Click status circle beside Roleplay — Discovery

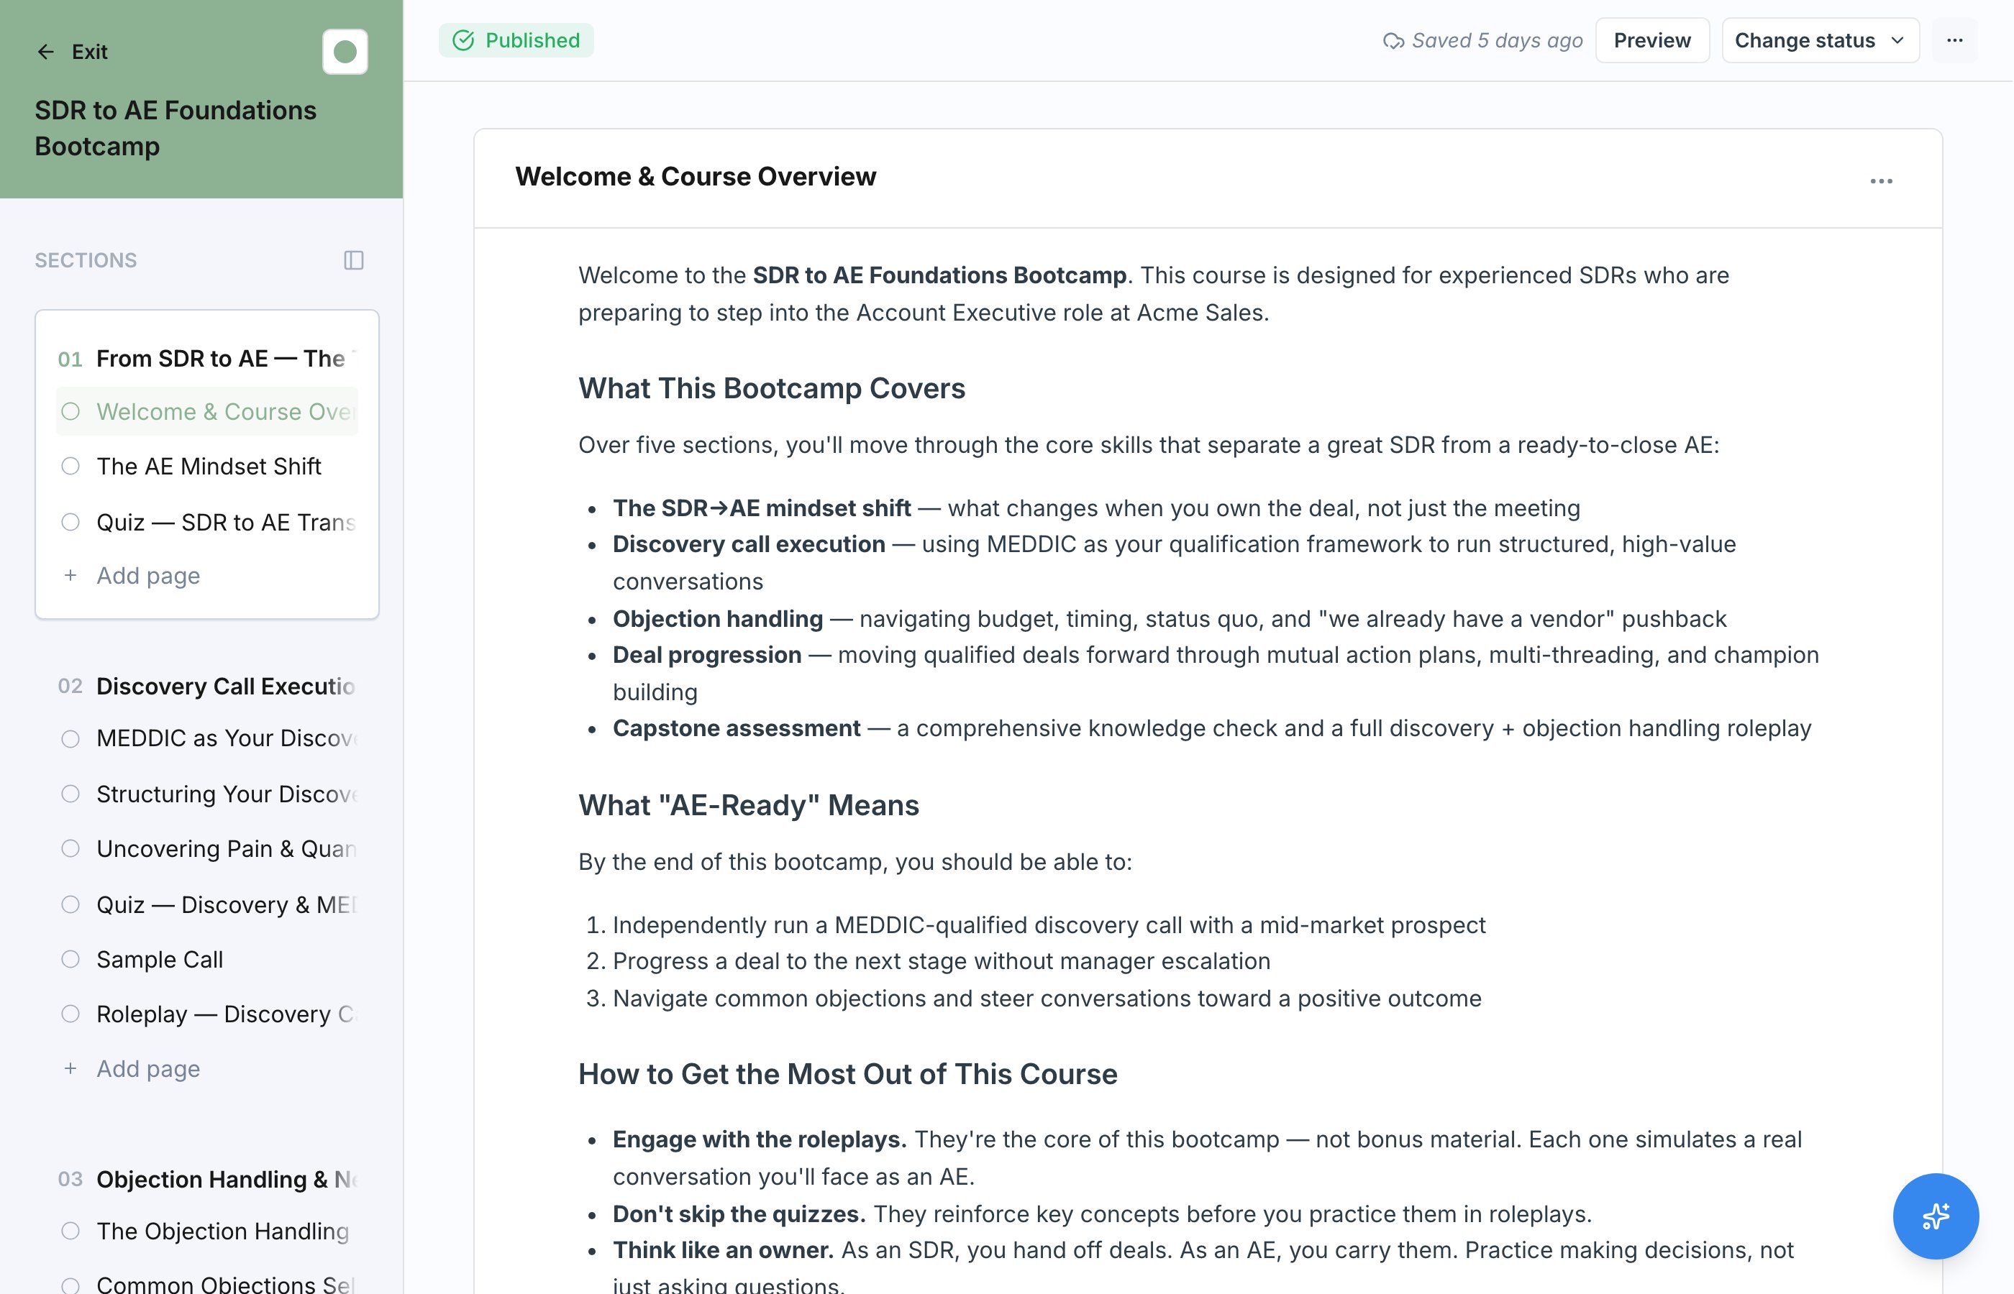(70, 1014)
